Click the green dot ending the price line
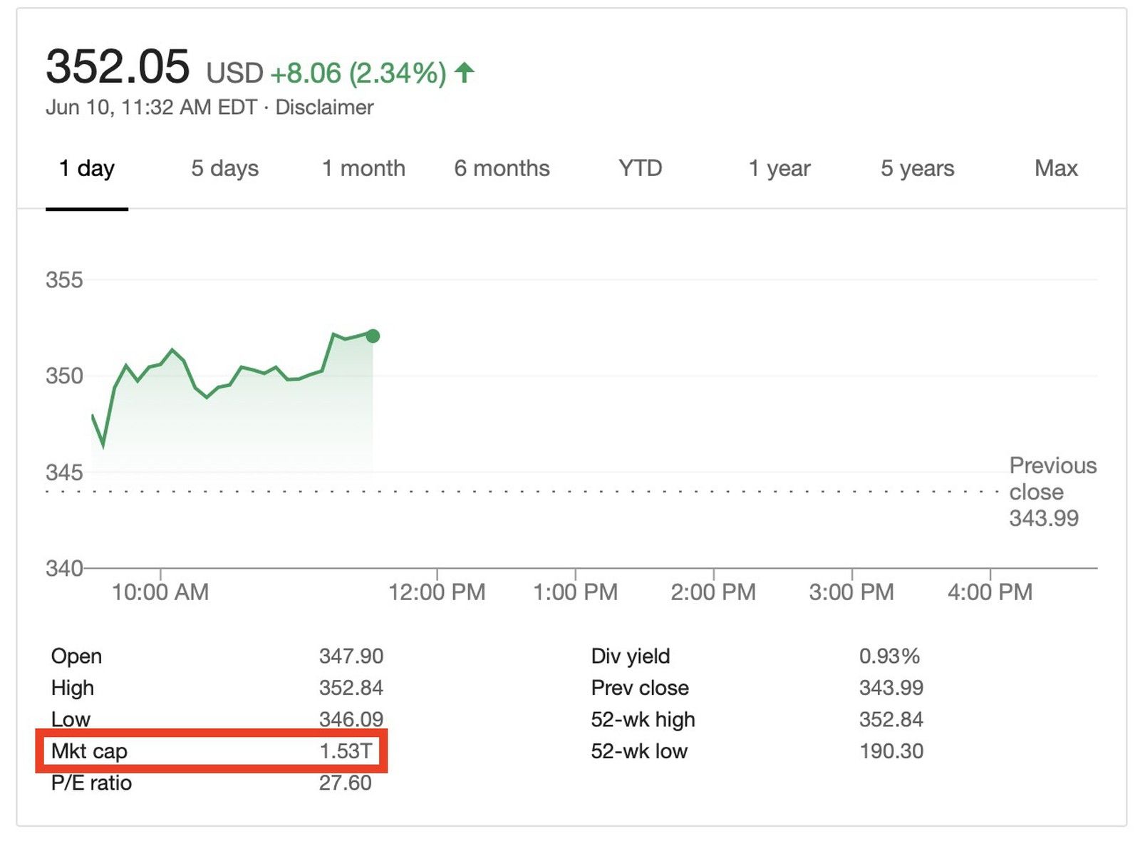This screenshot has width=1140, height=841. point(373,336)
